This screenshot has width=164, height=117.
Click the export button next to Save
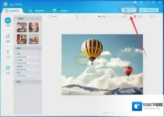[149, 10]
